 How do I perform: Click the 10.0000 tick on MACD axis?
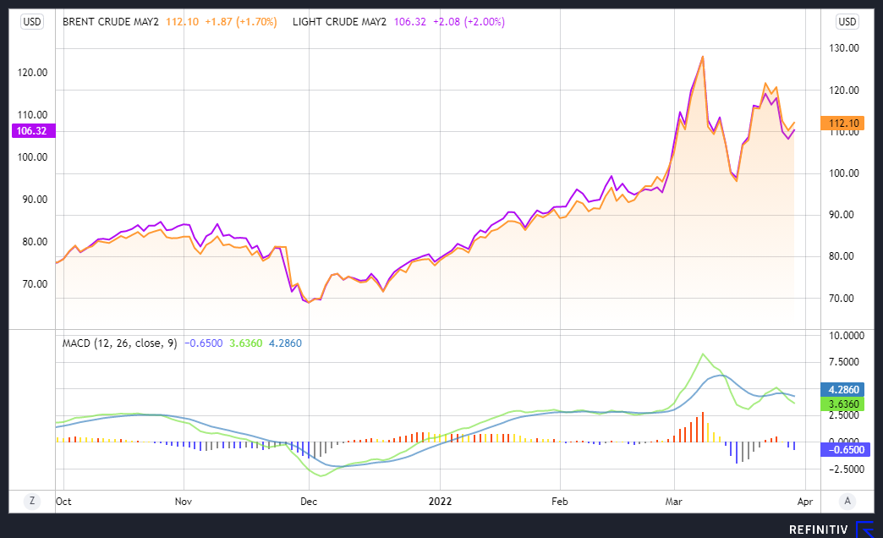click(847, 336)
